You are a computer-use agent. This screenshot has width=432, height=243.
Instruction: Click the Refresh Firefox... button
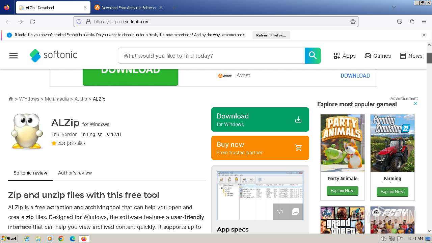(271, 35)
